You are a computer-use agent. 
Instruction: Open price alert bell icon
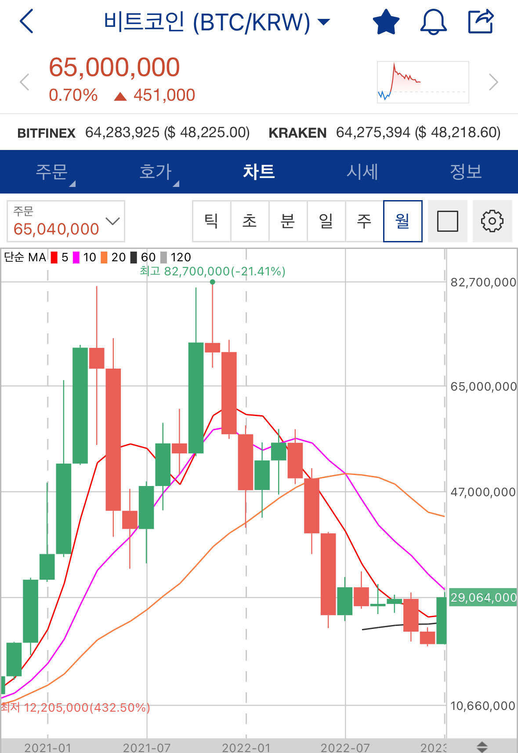pos(433,22)
